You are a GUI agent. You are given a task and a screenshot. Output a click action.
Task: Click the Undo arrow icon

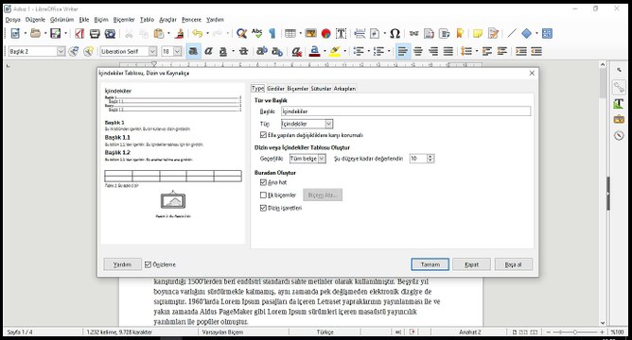[197, 33]
